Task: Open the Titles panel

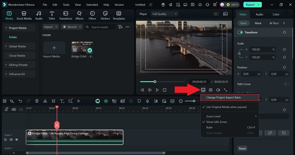Action: click(x=52, y=15)
